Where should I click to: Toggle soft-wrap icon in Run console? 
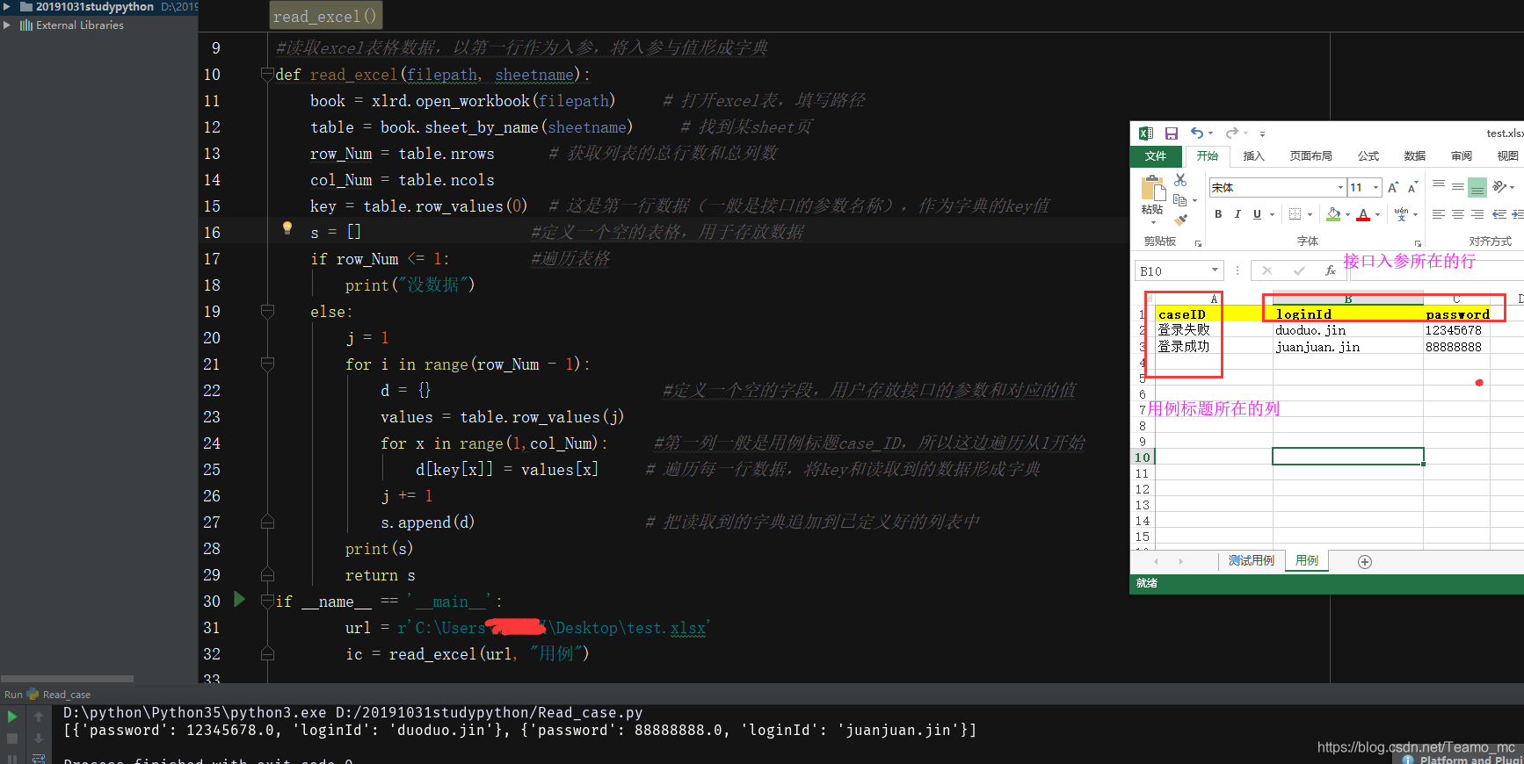coord(39,757)
